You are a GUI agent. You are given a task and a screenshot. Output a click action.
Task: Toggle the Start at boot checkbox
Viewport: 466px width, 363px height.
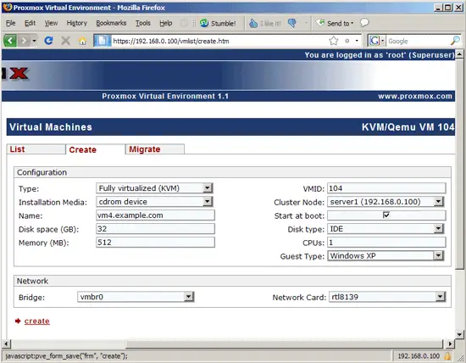386,215
